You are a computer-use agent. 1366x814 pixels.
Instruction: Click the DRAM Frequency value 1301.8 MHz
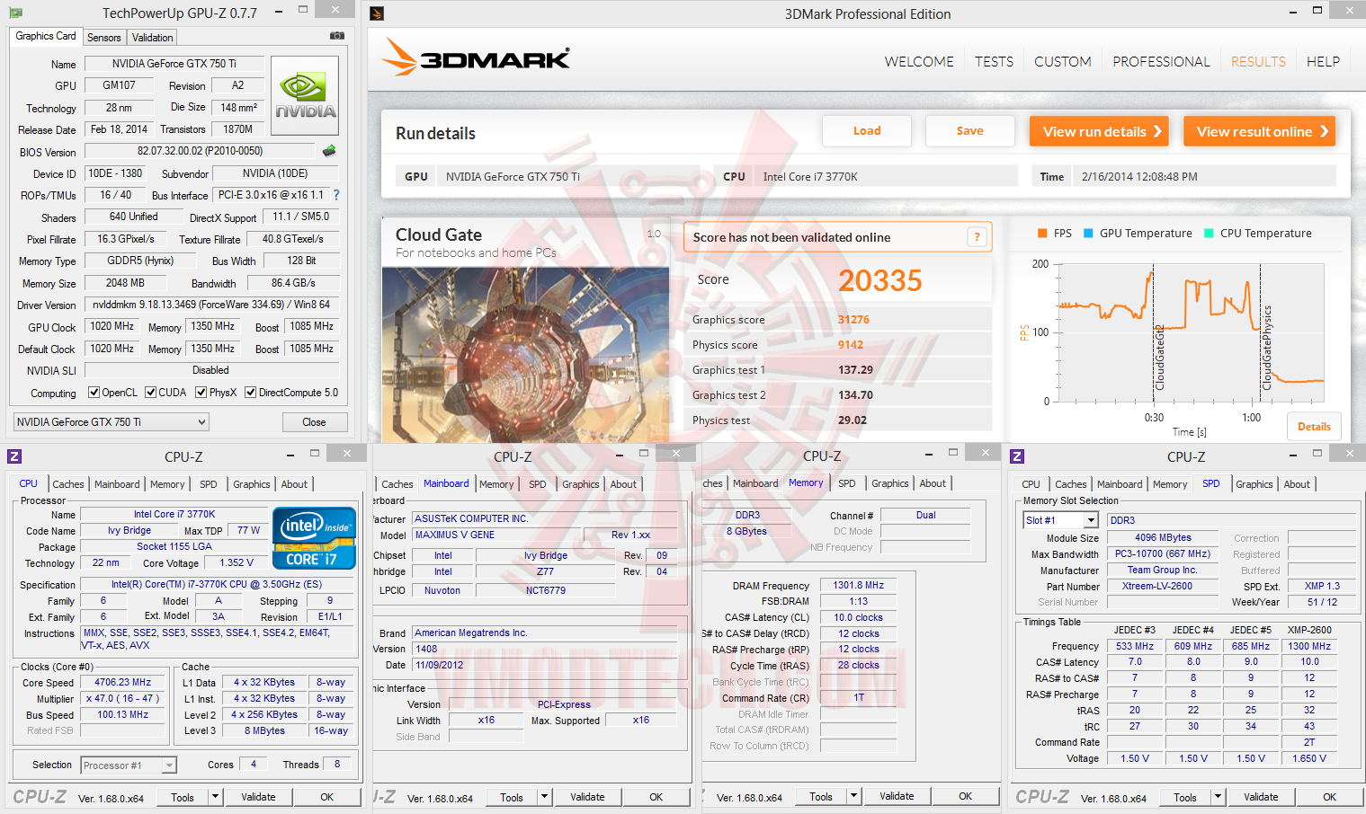(x=858, y=586)
